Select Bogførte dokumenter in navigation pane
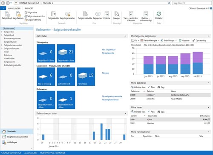Screen dimensions: 213x155 coord(17,137)
